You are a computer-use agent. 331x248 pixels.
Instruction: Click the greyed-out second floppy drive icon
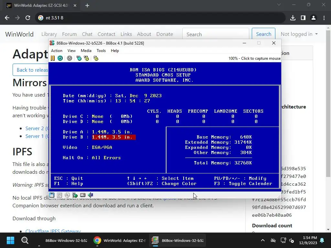(x=59, y=195)
